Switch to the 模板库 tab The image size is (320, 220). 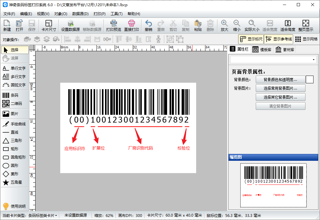tap(262, 50)
